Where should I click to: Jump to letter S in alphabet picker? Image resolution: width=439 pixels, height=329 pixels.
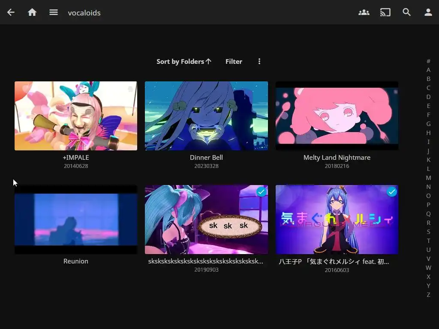[428, 232]
